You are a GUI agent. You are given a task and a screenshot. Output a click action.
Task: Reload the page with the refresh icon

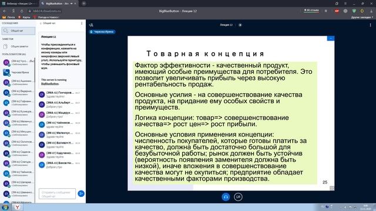pos(22,11)
